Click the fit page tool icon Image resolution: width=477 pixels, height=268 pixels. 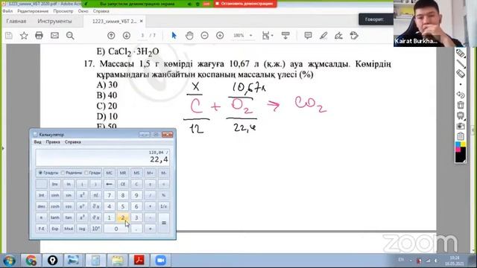click(265, 36)
